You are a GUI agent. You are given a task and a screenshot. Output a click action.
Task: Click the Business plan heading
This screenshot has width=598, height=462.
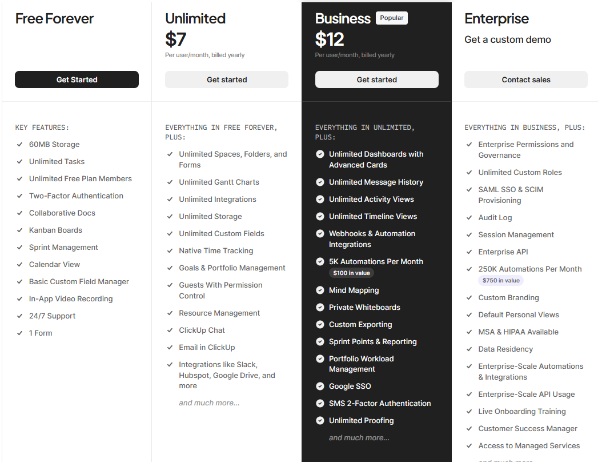343,19
